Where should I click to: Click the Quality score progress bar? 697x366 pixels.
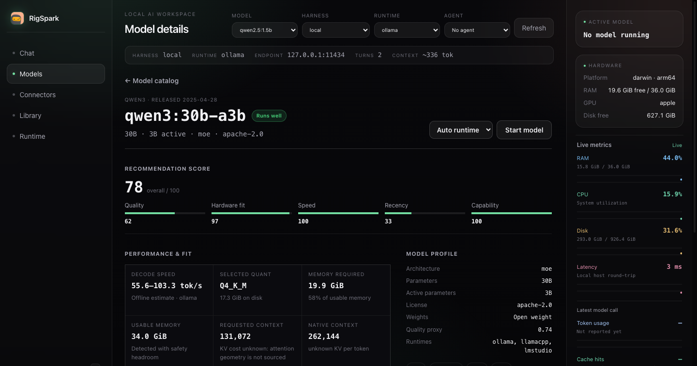[165, 213]
